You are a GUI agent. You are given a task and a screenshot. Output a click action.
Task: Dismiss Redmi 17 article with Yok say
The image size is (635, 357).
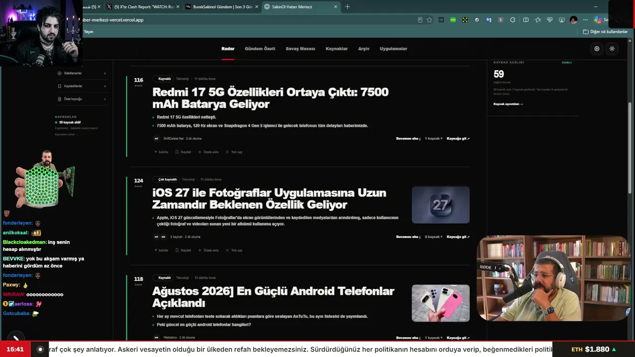[234, 152]
